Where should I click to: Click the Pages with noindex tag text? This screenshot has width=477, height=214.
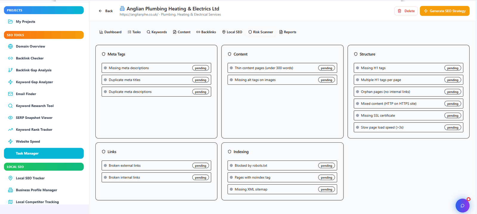coord(253,177)
